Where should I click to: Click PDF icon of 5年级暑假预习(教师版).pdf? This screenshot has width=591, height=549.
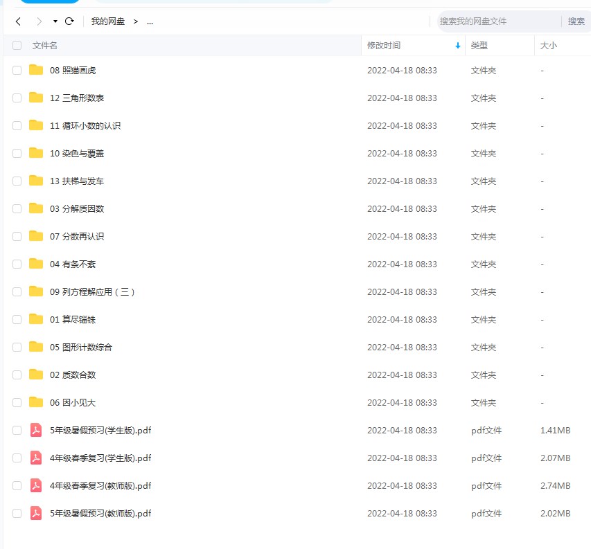(36, 513)
